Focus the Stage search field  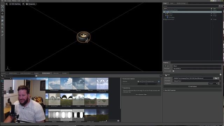[191, 6]
